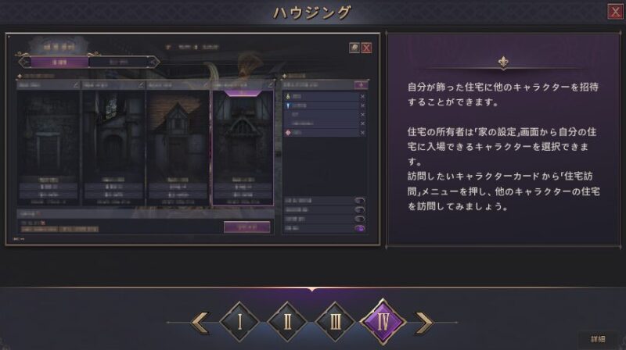Select the highlighted page IV diamond
The width and height of the screenshot is (626, 350).
[383, 322]
